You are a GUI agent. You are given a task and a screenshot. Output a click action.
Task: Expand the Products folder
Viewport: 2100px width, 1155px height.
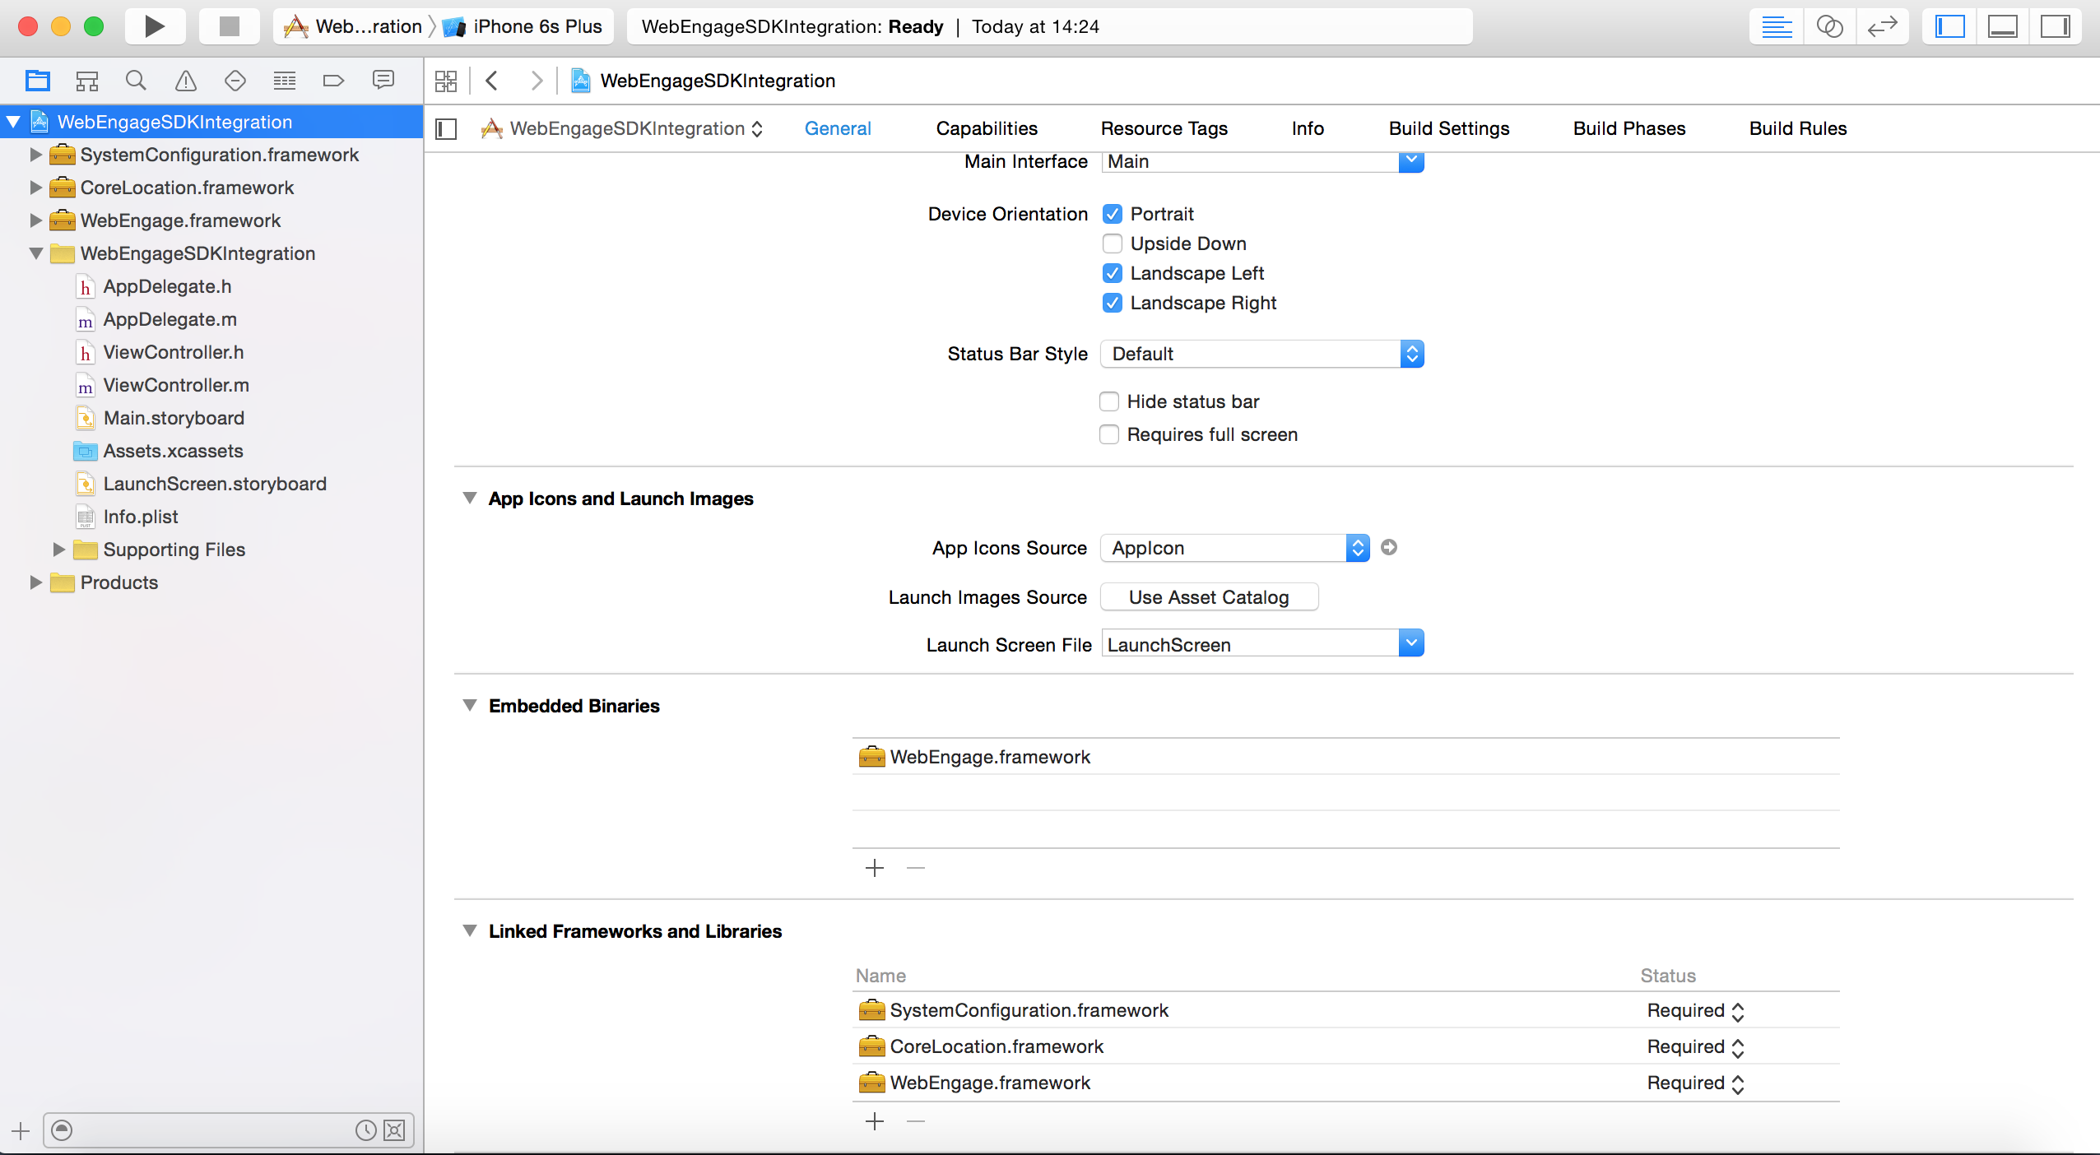pos(36,582)
